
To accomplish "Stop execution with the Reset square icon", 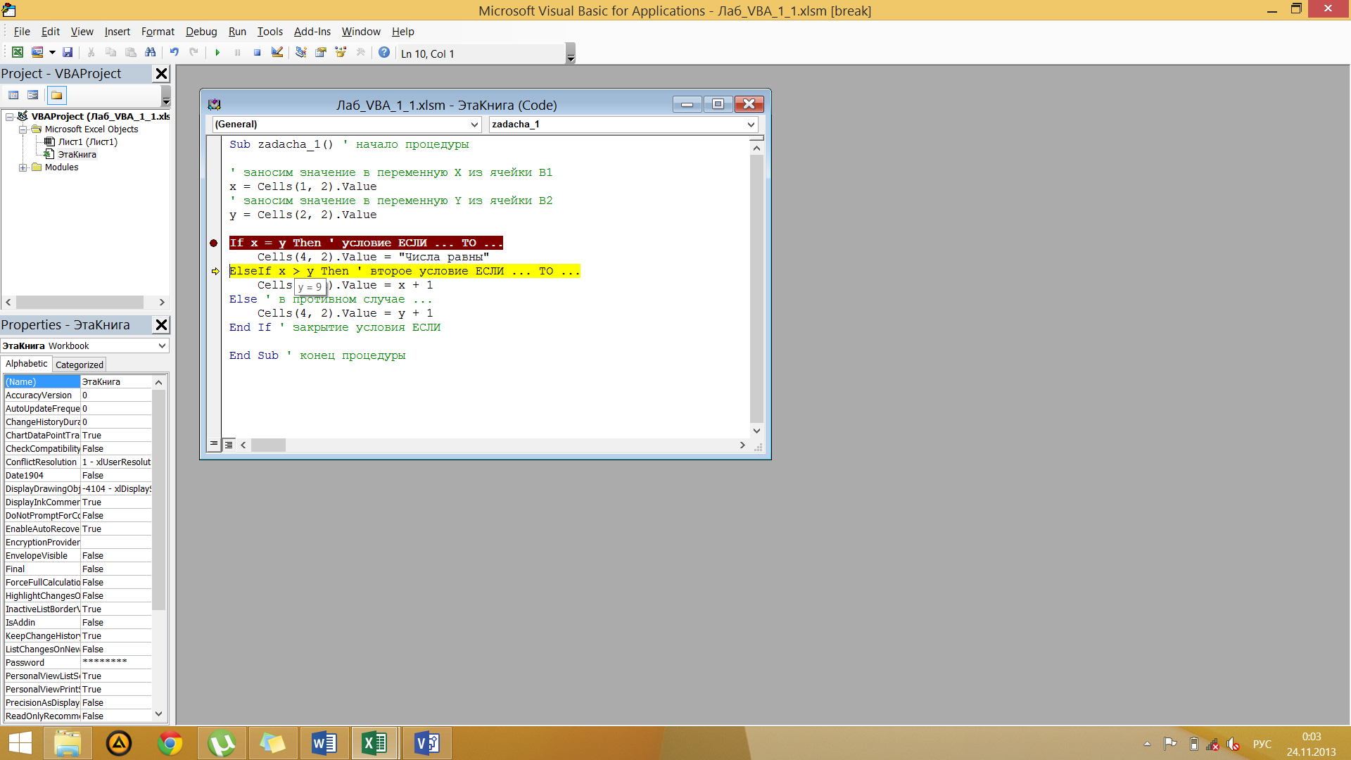I will tap(257, 52).
